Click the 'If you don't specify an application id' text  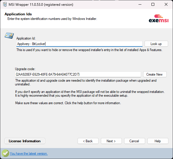tap(90, 92)
